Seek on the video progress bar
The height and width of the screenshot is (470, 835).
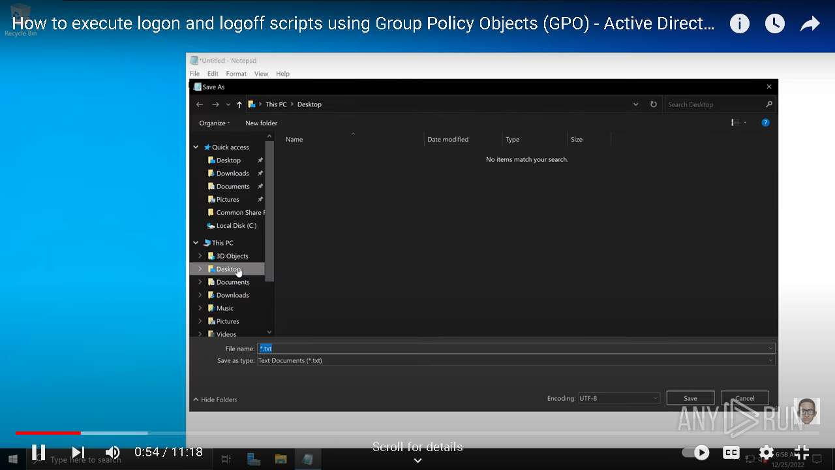tap(417, 433)
